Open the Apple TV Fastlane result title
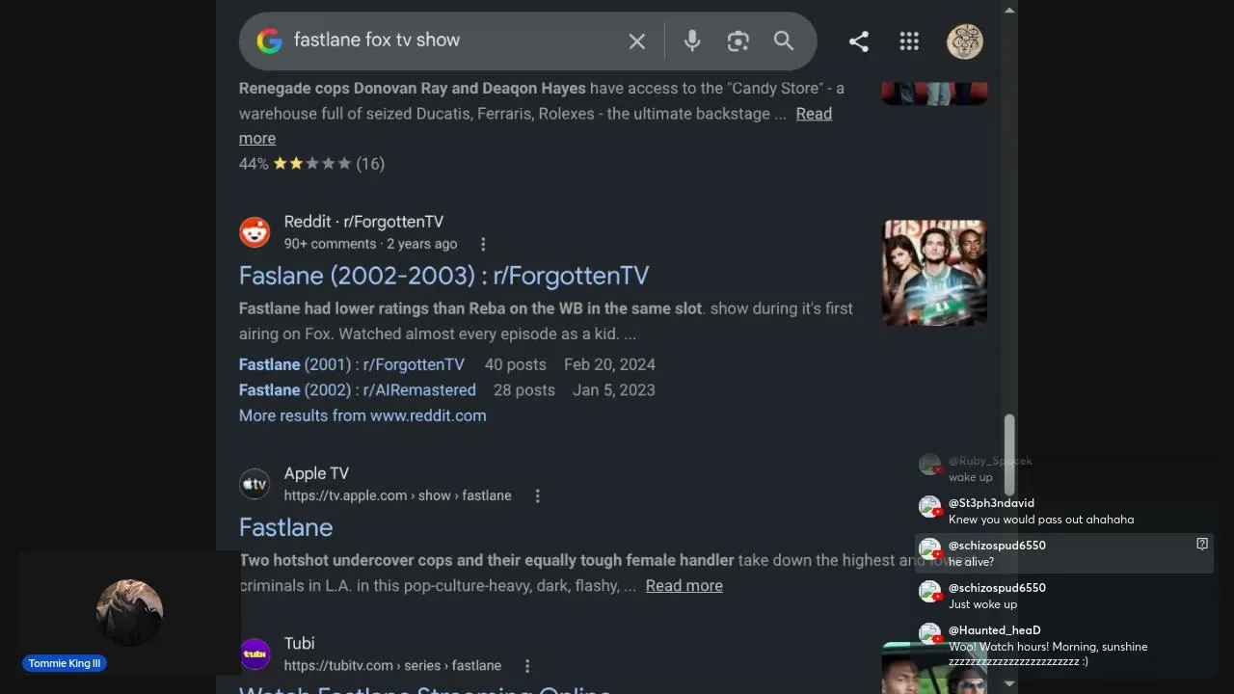1234x694 pixels. 286,527
